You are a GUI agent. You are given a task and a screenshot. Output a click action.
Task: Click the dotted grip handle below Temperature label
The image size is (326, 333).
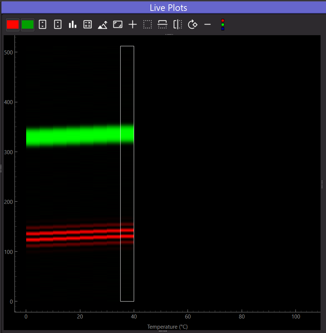tap(163, 331)
